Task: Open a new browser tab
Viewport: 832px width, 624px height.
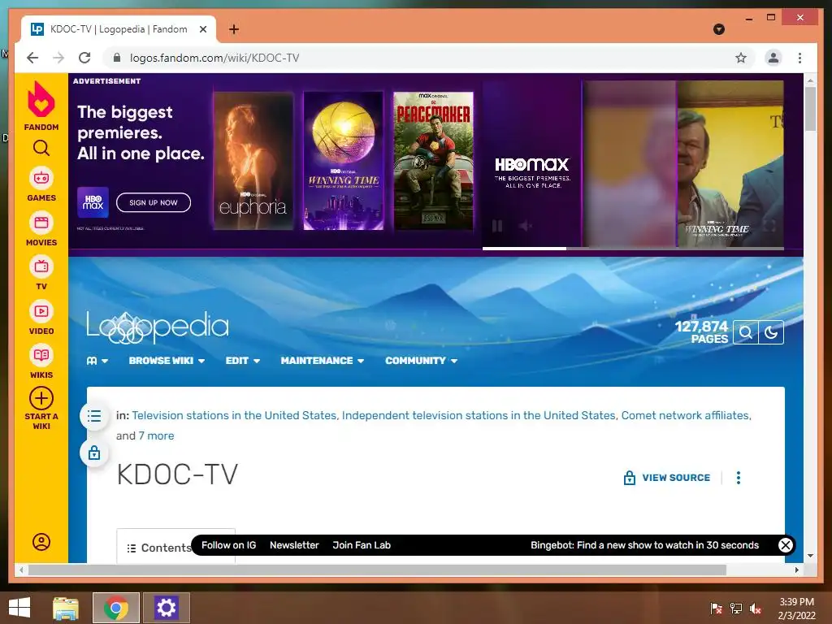Action: tap(234, 29)
